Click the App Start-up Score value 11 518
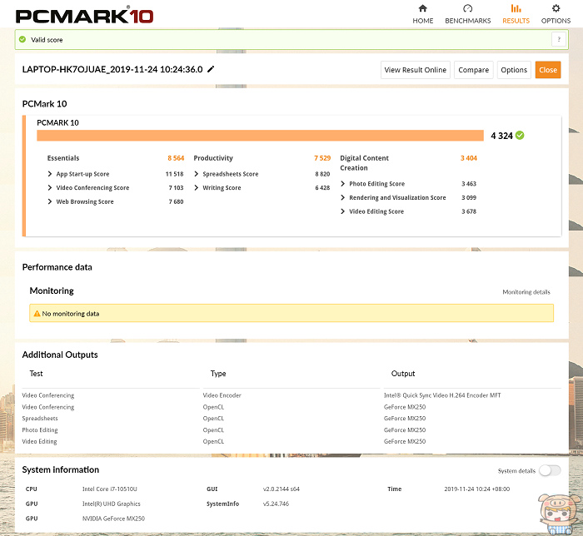The image size is (583, 536). tap(174, 174)
